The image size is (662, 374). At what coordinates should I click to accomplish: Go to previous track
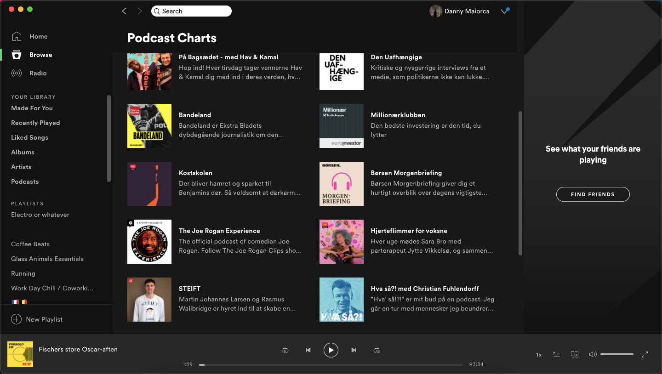[308, 350]
